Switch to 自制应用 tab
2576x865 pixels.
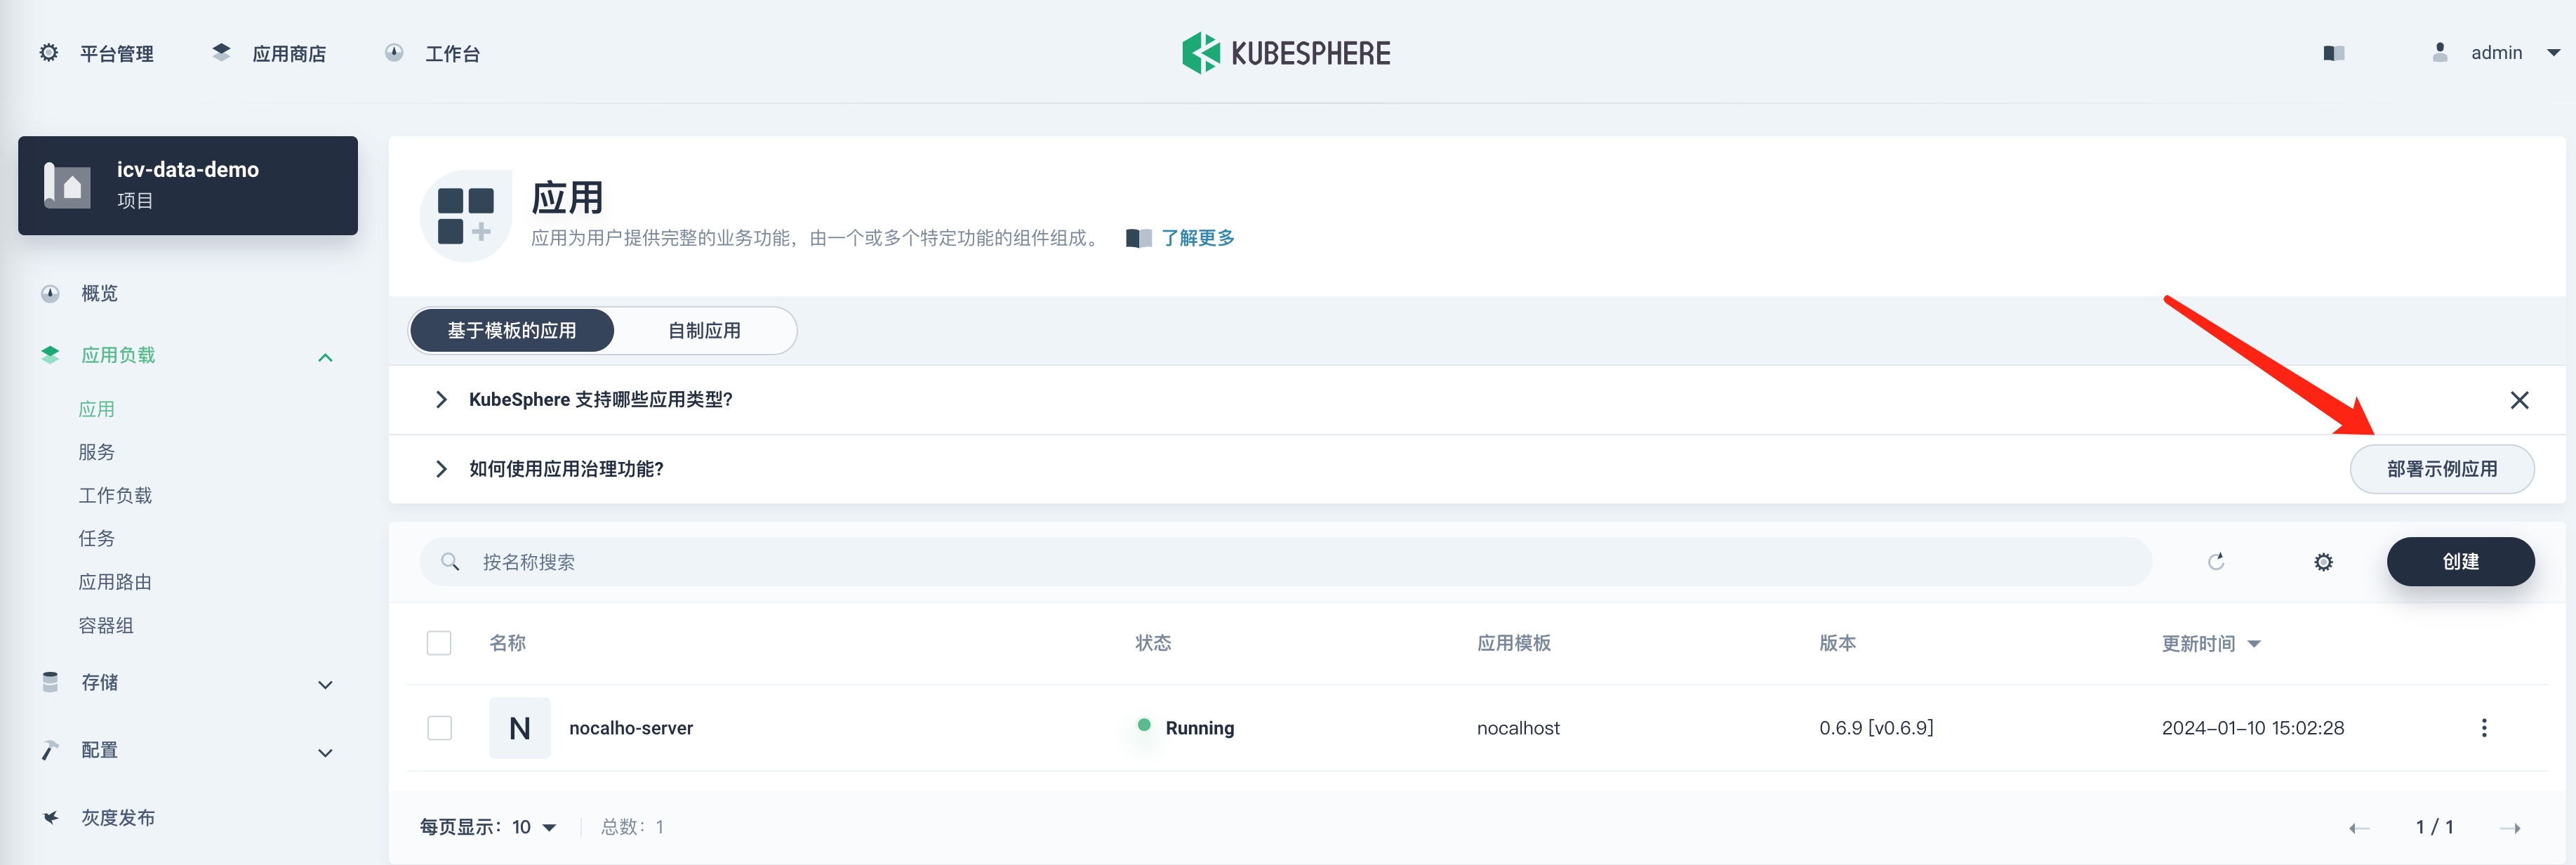[704, 331]
